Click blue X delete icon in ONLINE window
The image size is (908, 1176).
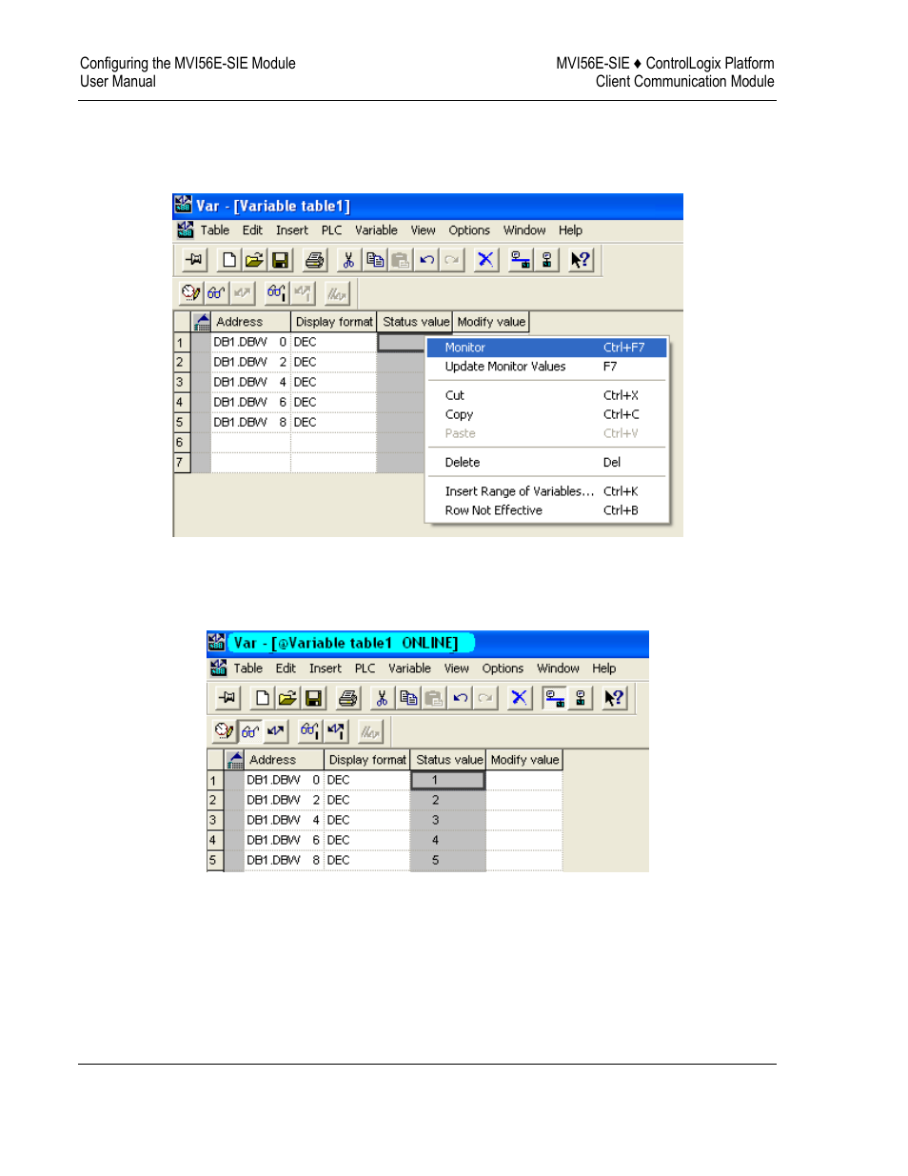pyautogui.click(x=519, y=698)
